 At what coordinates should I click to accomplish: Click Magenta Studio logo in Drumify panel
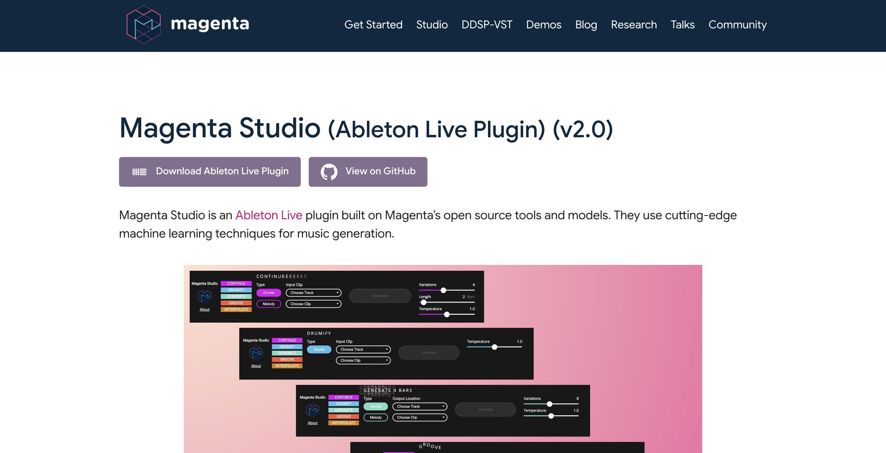(256, 353)
